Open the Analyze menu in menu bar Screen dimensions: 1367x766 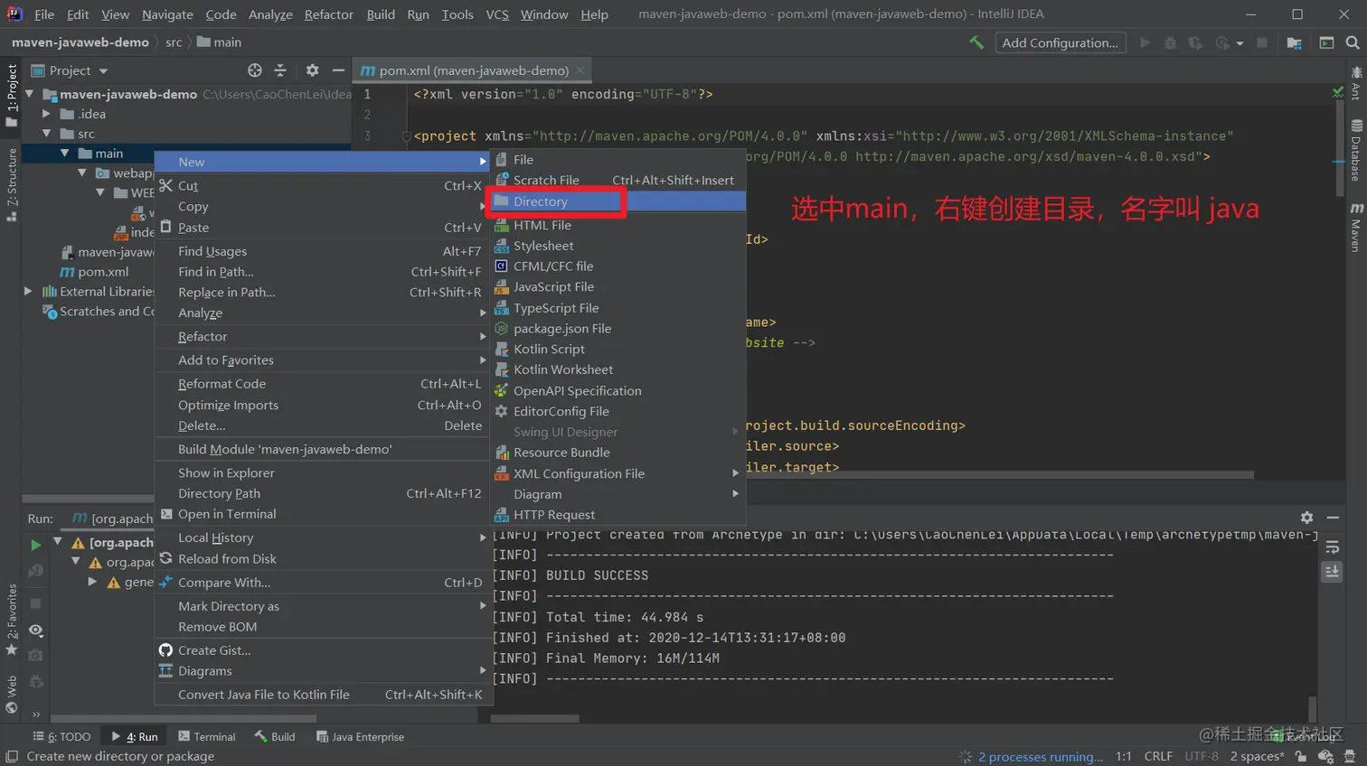270,14
